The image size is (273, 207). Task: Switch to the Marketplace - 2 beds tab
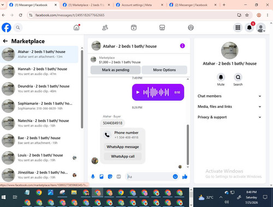point(86,5)
